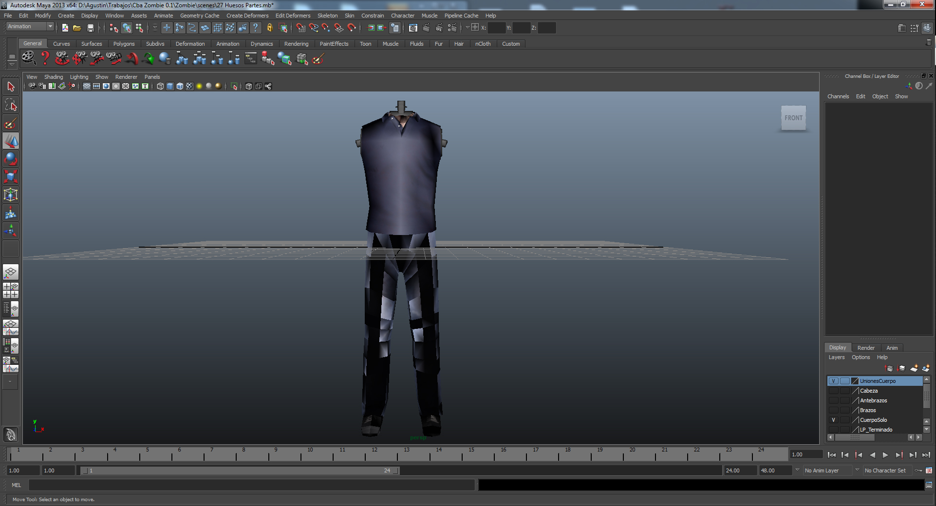Activate the Lasso select tool
The width and height of the screenshot is (936, 506).
click(11, 105)
